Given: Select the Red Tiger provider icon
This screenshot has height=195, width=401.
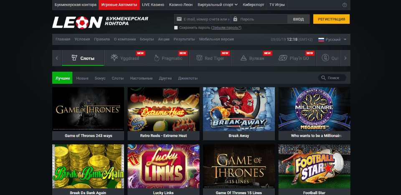Looking at the screenshot, I should click(x=199, y=58).
